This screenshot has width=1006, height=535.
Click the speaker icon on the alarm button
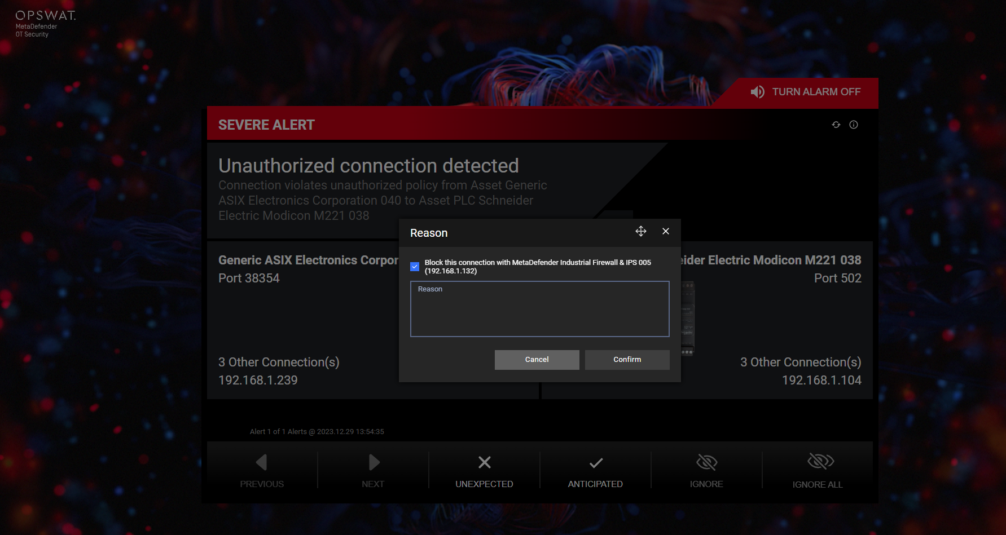click(x=758, y=92)
